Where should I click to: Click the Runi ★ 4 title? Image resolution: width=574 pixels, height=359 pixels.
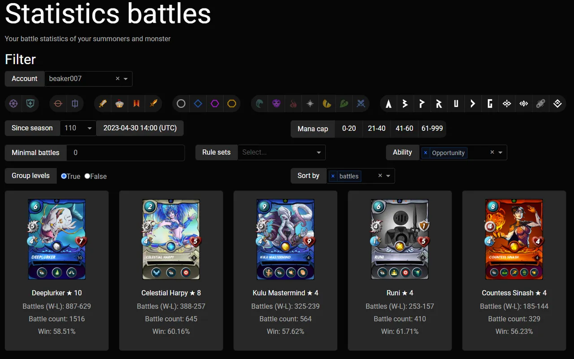[400, 293]
